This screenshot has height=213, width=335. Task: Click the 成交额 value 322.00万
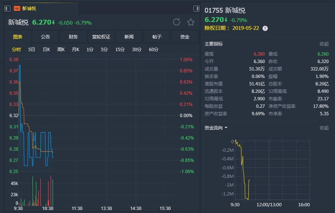click(319, 69)
